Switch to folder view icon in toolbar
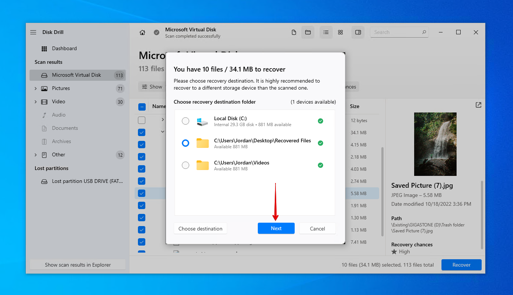Screen dimensions: 513x295 [308, 32]
